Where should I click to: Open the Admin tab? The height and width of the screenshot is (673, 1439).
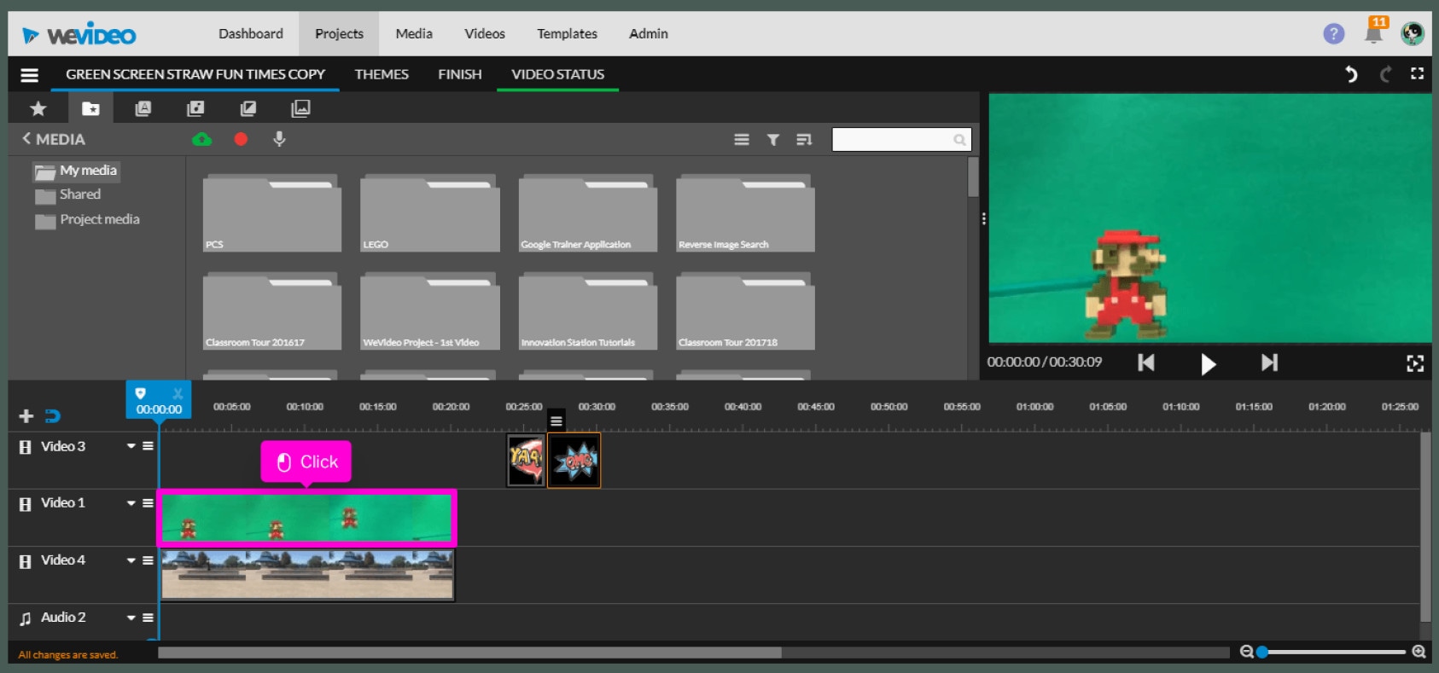pos(649,33)
